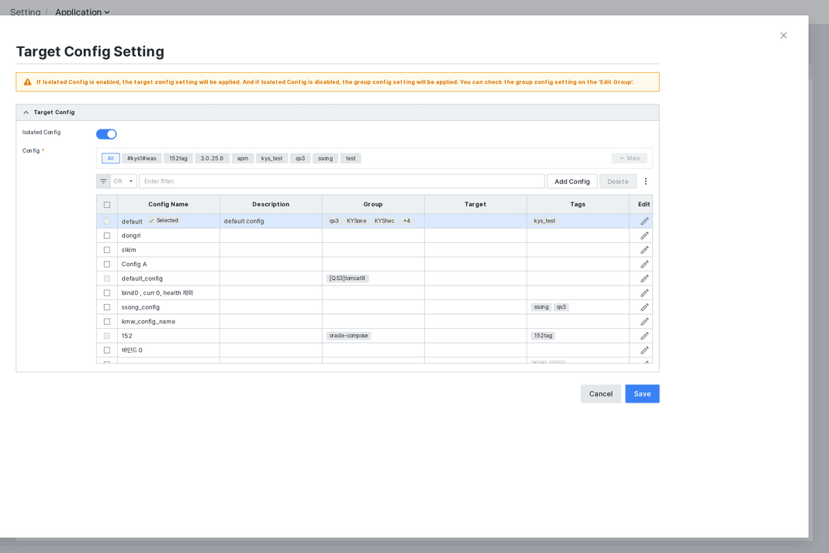
Task: Select the slkim checkbox
Action: 107,250
